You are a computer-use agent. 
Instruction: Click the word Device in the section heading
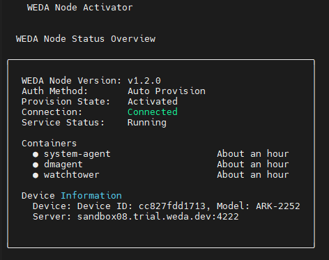(x=38, y=196)
